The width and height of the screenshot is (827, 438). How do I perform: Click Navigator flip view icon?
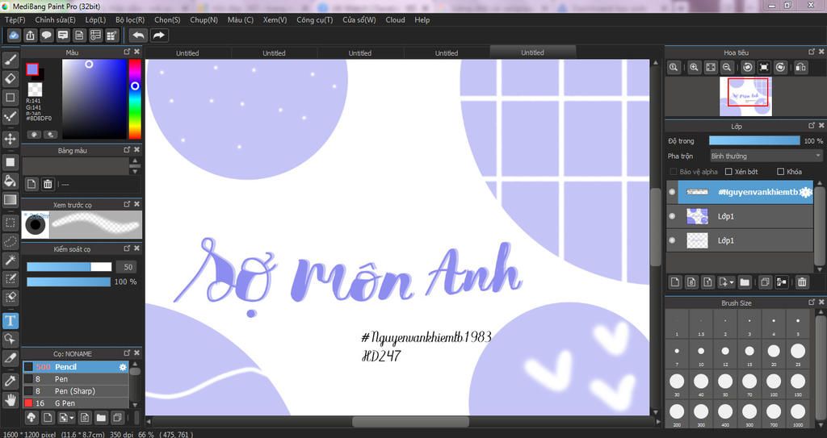[800, 67]
